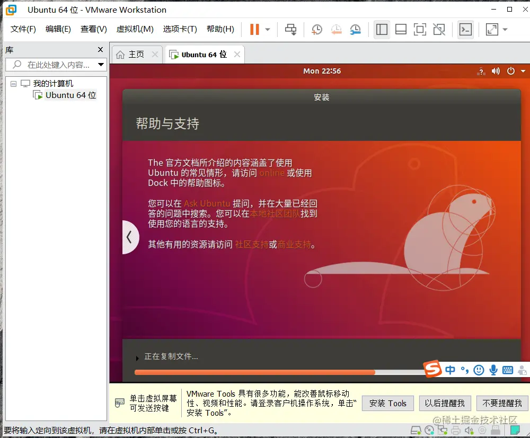This screenshot has height=438, width=530.
Task: Open the 查看(V) menu
Action: tap(94, 29)
